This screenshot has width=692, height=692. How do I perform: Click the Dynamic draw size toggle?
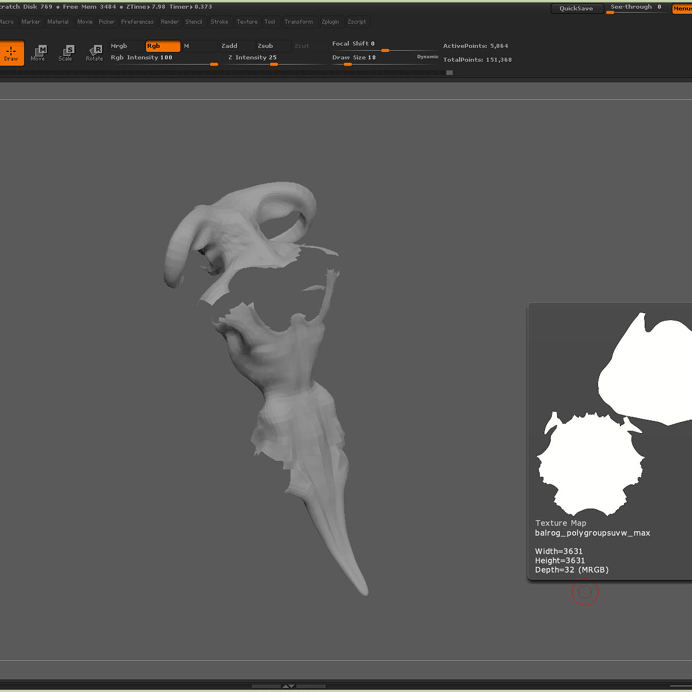tap(427, 57)
